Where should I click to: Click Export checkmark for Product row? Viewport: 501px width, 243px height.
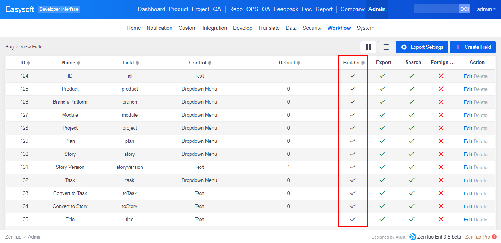click(382, 89)
